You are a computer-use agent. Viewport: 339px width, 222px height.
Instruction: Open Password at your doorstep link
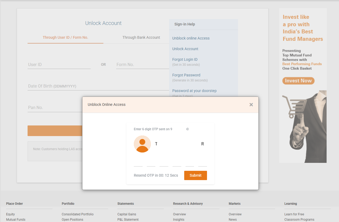(194, 91)
